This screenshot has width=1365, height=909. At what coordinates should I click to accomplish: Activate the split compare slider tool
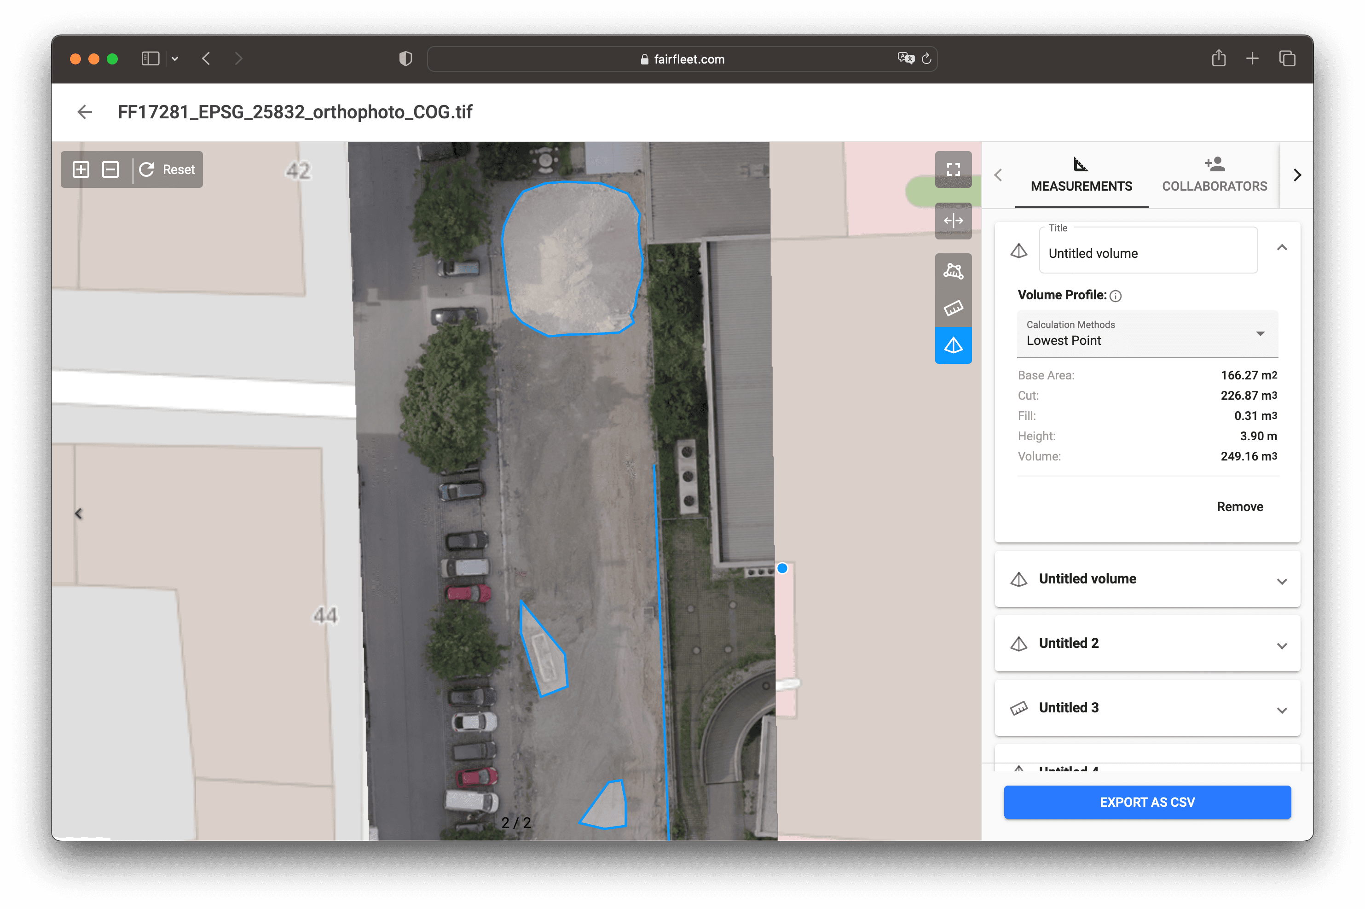(953, 220)
